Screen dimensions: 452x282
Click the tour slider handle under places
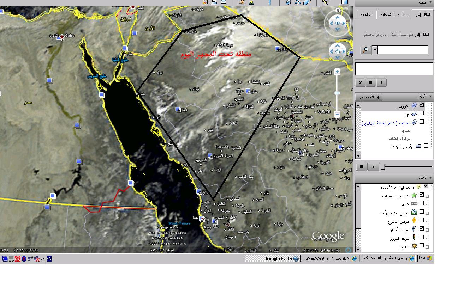(x=382, y=166)
